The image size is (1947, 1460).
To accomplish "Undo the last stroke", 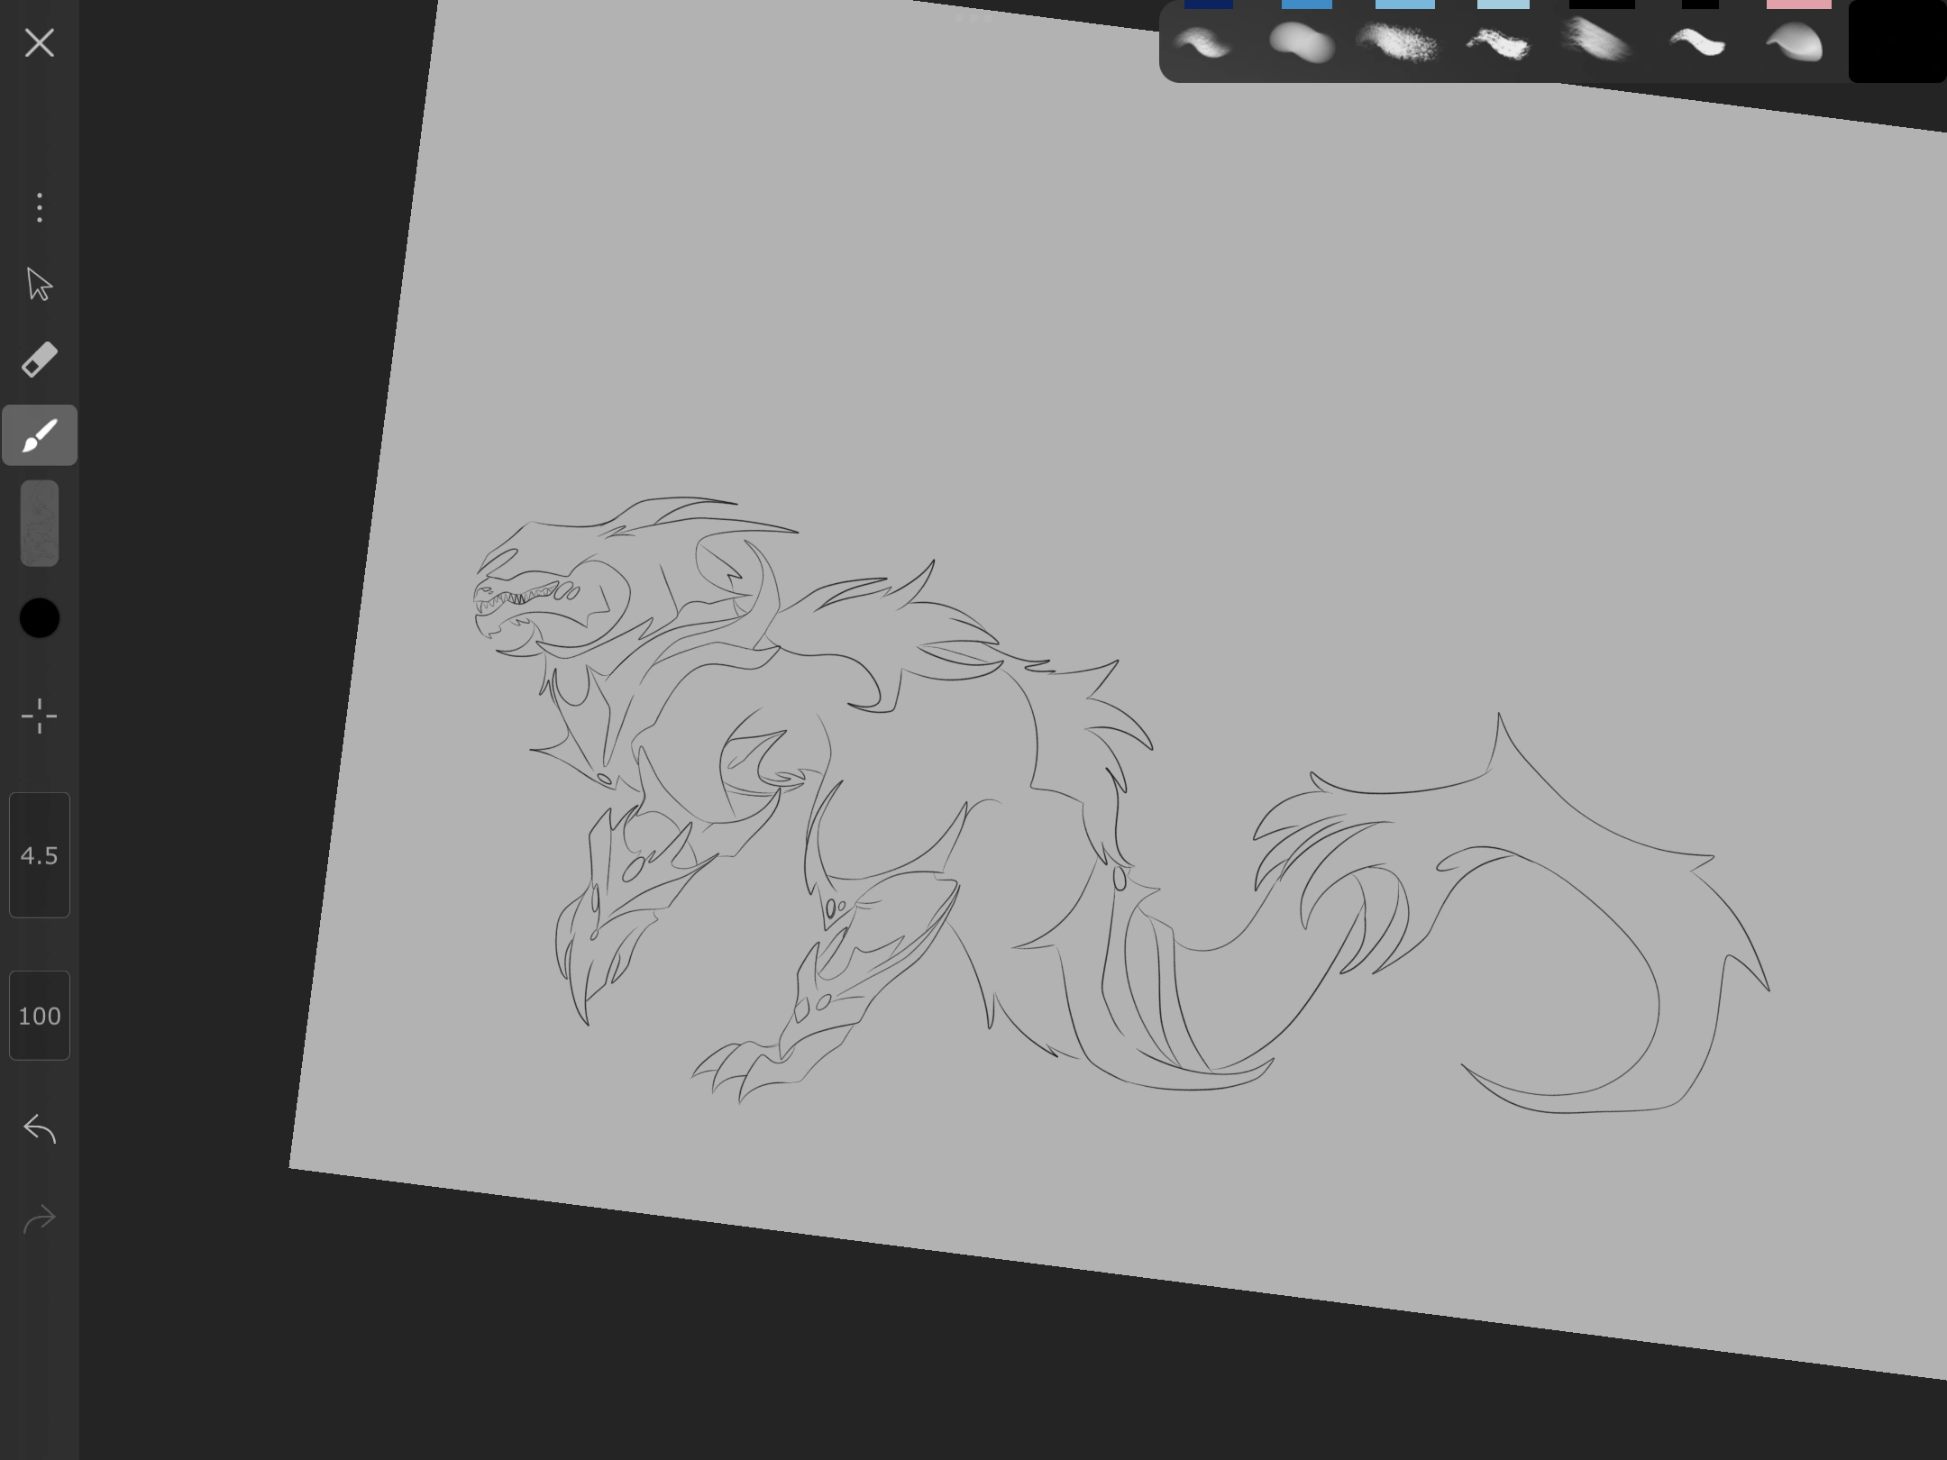I will click(40, 1128).
